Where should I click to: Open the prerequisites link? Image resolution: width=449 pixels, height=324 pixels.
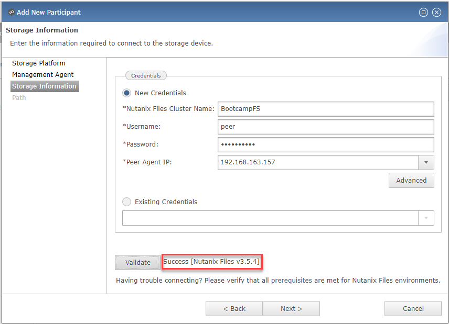291,281
